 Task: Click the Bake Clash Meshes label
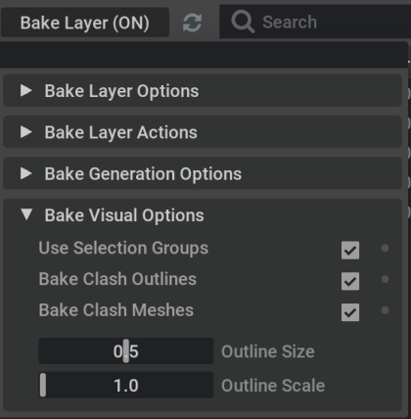pyautogui.click(x=116, y=310)
